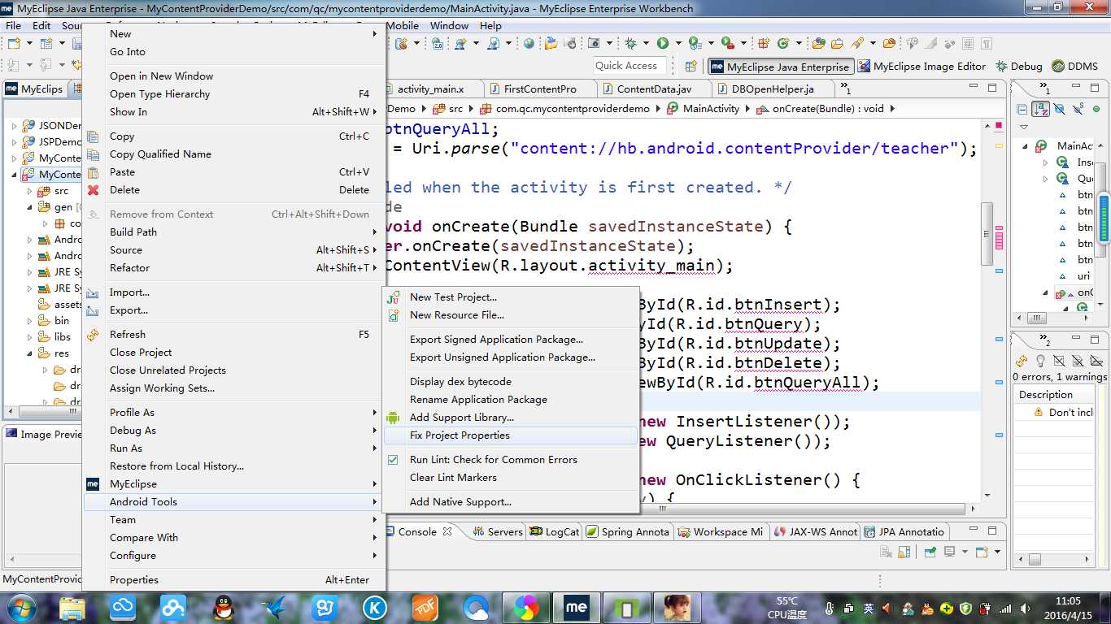Screen dimensions: 1111x624
Task: Open the MyEclipse submenu entry
Action: (234, 484)
